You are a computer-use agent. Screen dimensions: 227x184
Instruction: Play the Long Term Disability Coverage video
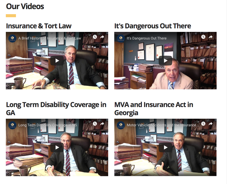coord(57,147)
